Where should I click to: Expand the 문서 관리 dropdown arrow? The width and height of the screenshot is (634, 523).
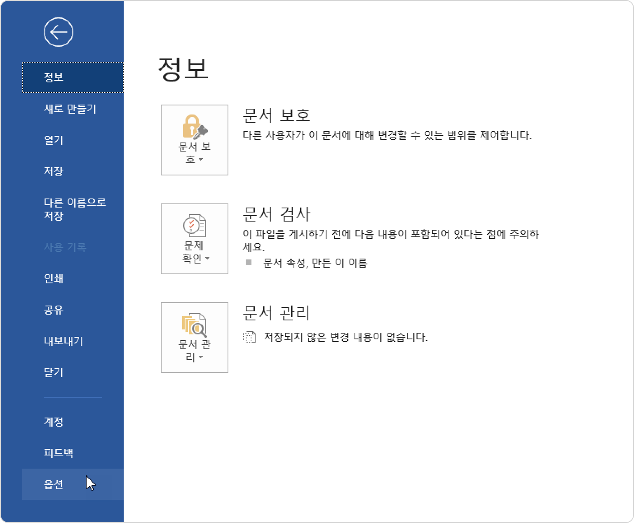point(201,357)
